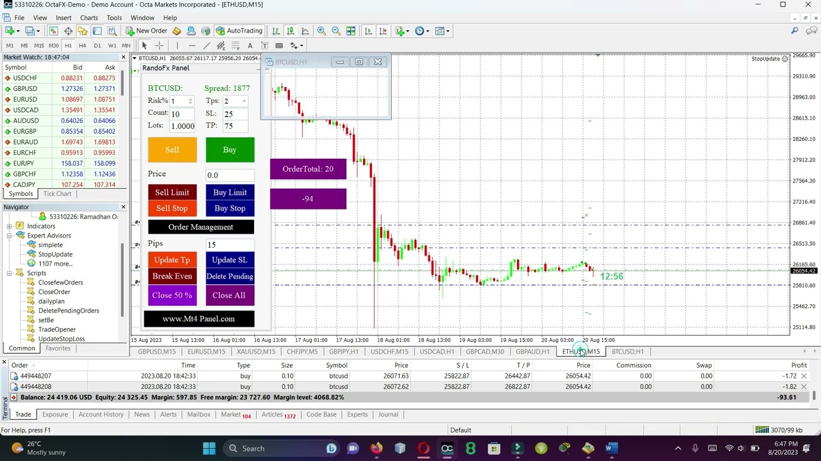Click the Break Even button
Image resolution: width=821 pixels, height=461 pixels.
click(x=172, y=276)
